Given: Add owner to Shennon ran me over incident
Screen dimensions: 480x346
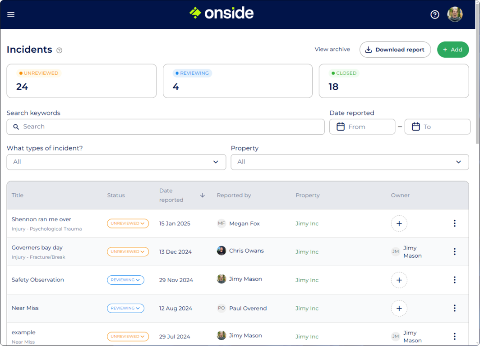Looking at the screenshot, I should 399,223.
